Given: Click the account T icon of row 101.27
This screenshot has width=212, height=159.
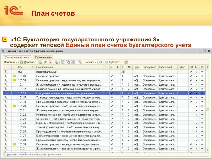Looking at the screenshot, I should (6, 136).
